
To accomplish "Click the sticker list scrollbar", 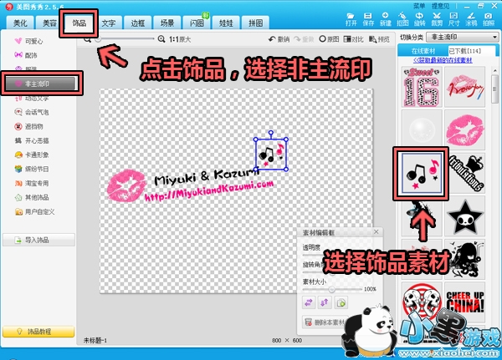I will click(x=494, y=89).
